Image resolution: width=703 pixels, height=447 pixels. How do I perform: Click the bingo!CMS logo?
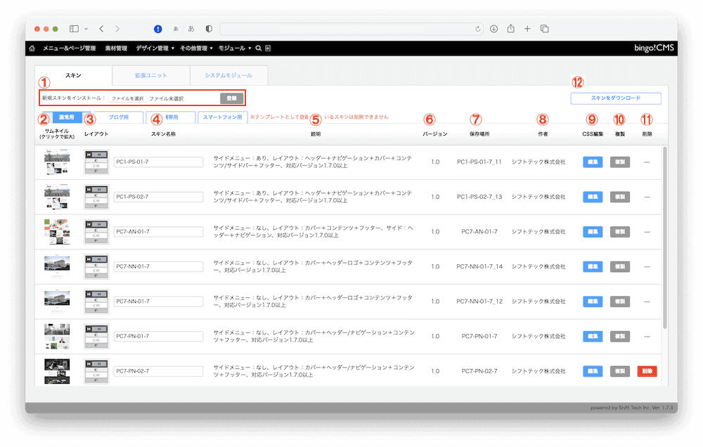tap(654, 48)
